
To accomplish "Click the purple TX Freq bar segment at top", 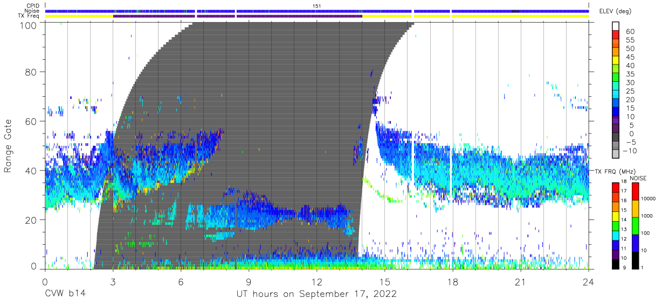I will (237, 16).
